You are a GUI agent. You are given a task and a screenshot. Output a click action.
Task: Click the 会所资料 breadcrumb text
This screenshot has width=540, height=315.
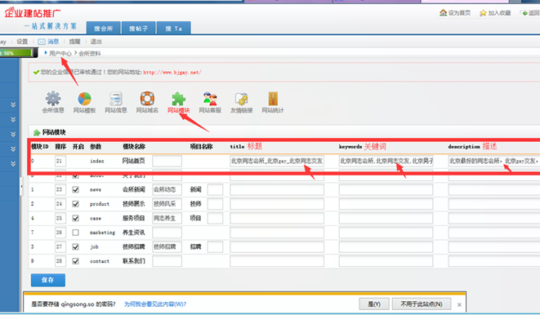(90, 53)
